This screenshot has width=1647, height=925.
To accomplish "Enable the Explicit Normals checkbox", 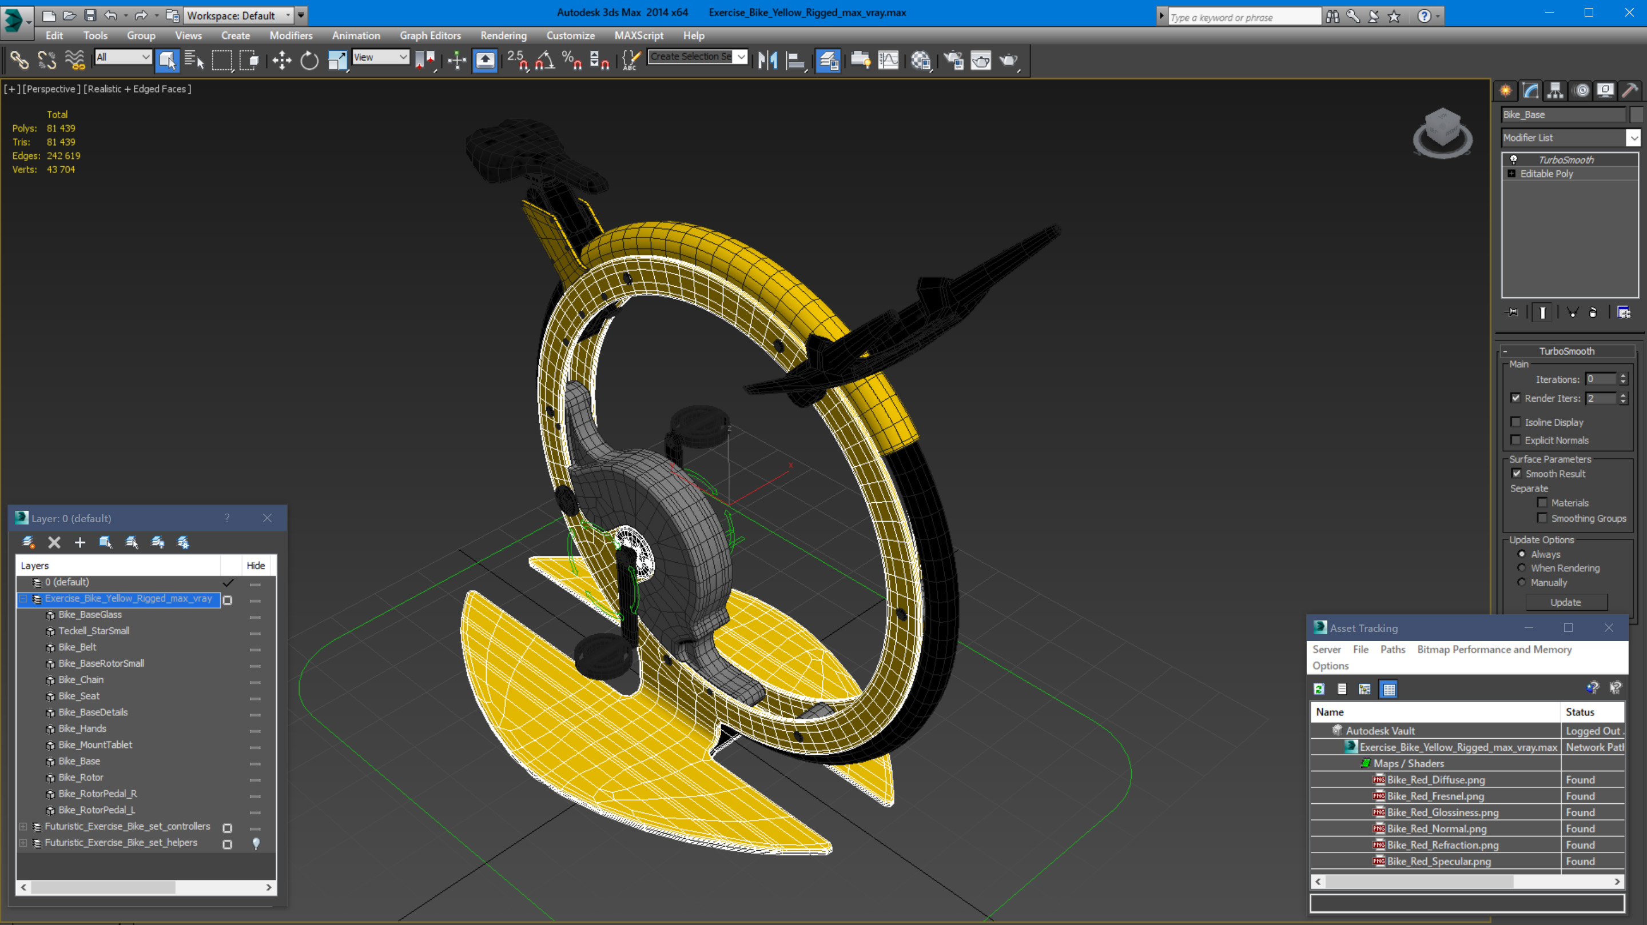I will [x=1515, y=439].
